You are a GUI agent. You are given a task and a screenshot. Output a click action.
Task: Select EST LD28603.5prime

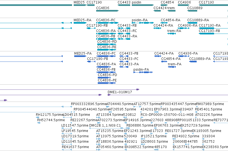[x=154, y=142]
